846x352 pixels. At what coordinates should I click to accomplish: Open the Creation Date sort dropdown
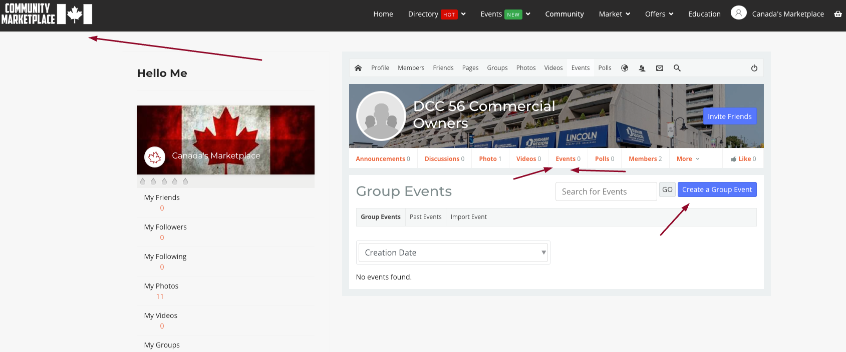click(453, 252)
